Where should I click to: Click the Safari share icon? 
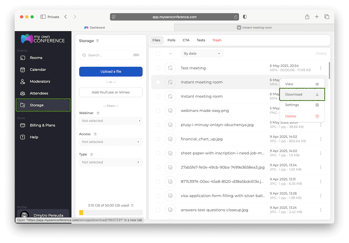307,17
